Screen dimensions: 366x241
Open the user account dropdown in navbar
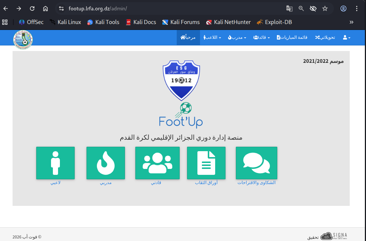click(346, 38)
